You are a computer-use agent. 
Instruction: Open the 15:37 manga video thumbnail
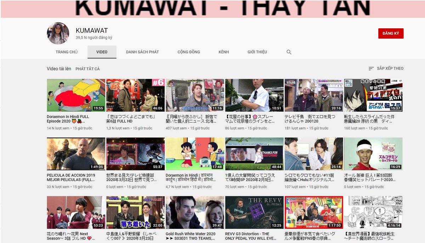pyautogui.click(x=373, y=95)
